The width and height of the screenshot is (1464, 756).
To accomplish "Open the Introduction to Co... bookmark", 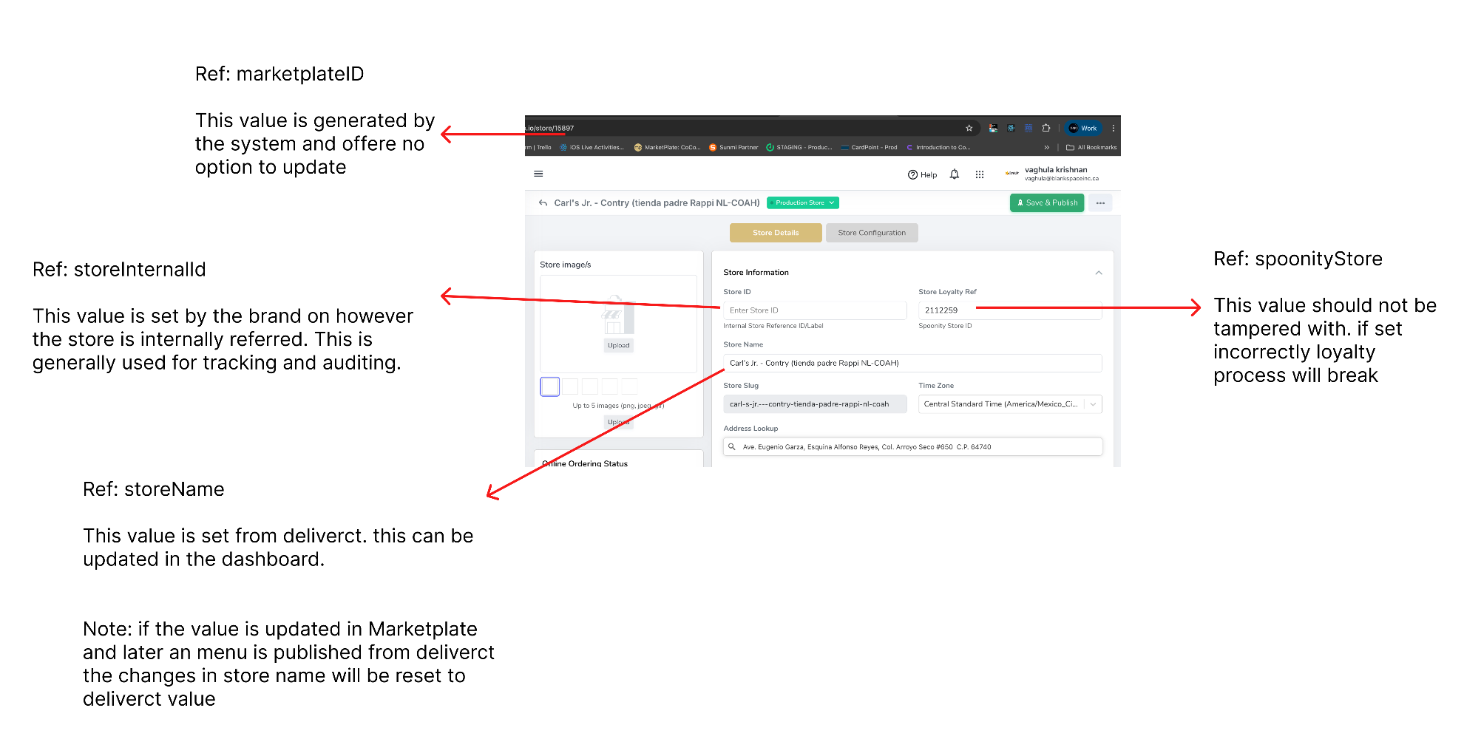I will pyautogui.click(x=938, y=147).
